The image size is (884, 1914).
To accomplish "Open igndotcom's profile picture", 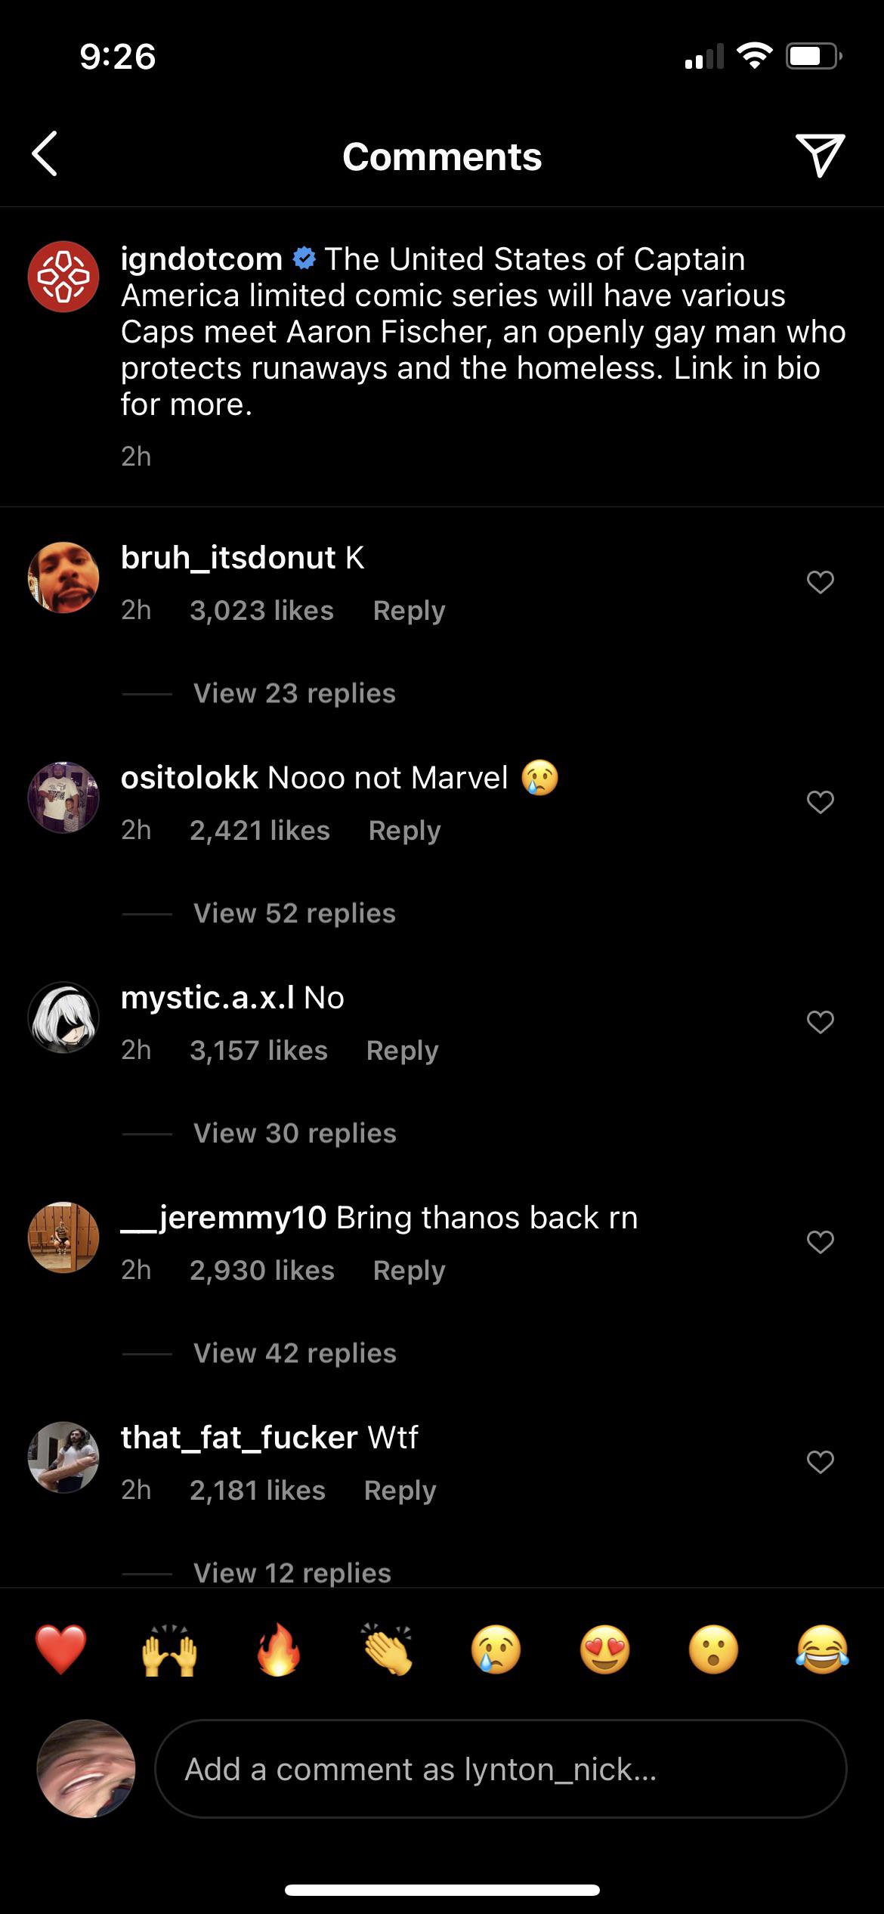I will pyautogui.click(x=64, y=276).
